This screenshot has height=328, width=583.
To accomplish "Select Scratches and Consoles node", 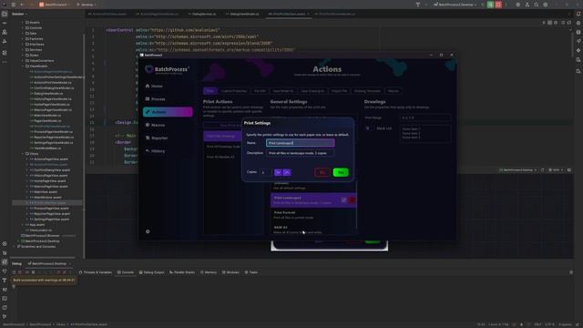I will click(x=38, y=247).
